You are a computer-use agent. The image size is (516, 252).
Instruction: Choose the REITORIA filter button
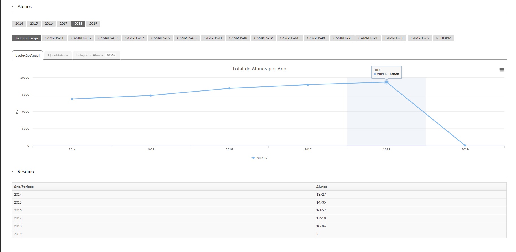pyautogui.click(x=443, y=38)
